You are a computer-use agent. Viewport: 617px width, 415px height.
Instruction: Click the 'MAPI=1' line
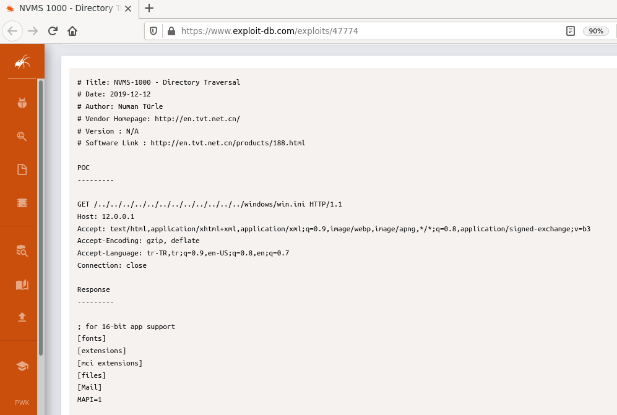point(89,400)
